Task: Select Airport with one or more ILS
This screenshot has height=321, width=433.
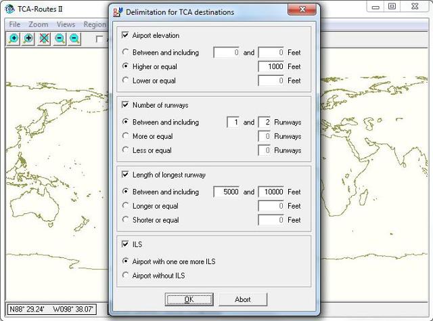Action: click(x=125, y=261)
